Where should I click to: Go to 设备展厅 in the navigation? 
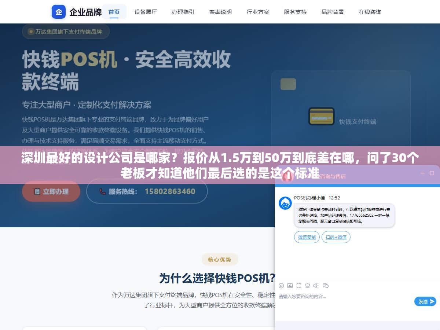point(146,12)
